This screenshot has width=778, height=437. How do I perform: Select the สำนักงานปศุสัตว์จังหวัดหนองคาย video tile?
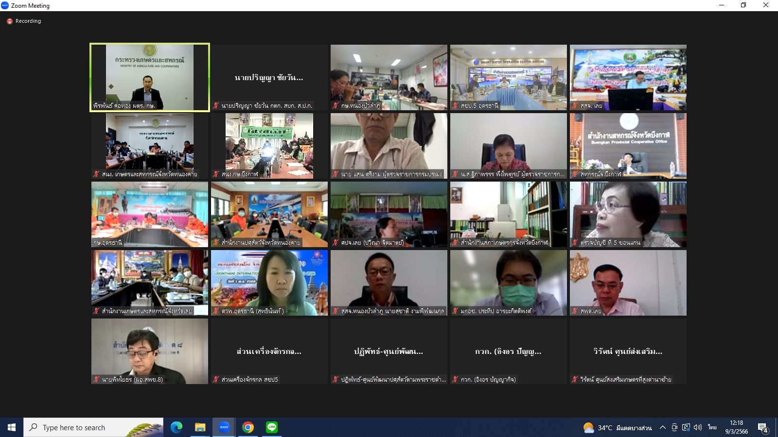click(269, 215)
